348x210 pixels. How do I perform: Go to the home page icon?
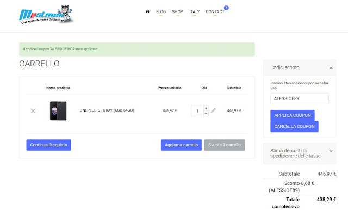[147, 11]
